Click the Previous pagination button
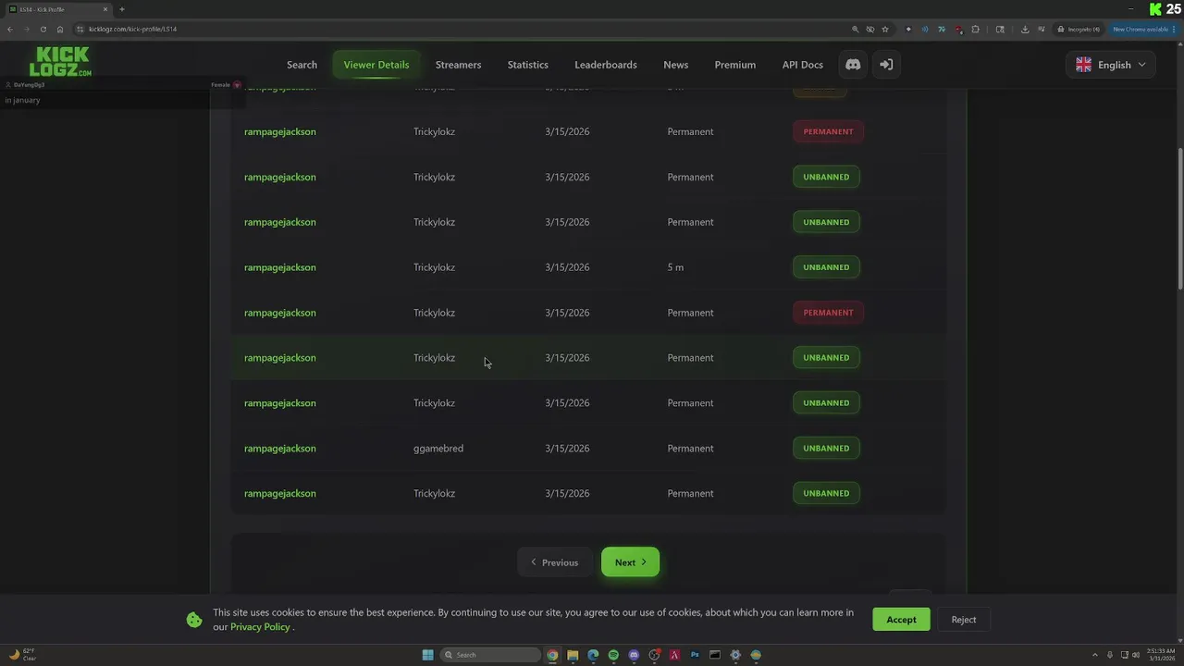 click(555, 562)
